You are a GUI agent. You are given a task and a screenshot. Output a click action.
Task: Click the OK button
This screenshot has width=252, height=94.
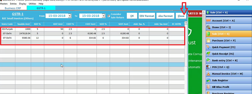coord(132,16)
